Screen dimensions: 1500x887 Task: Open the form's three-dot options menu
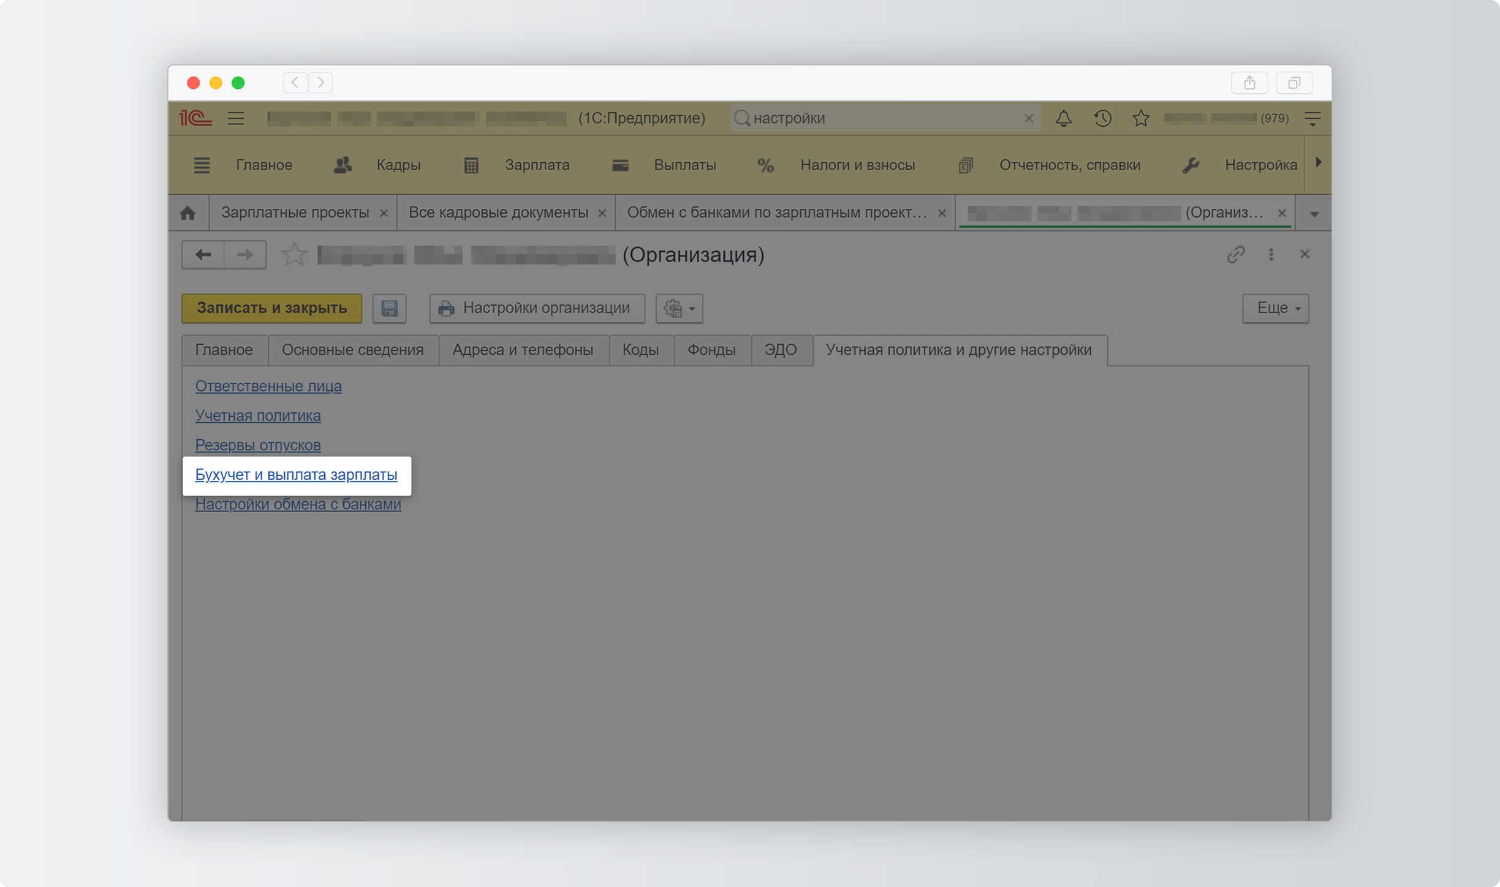point(1271,254)
